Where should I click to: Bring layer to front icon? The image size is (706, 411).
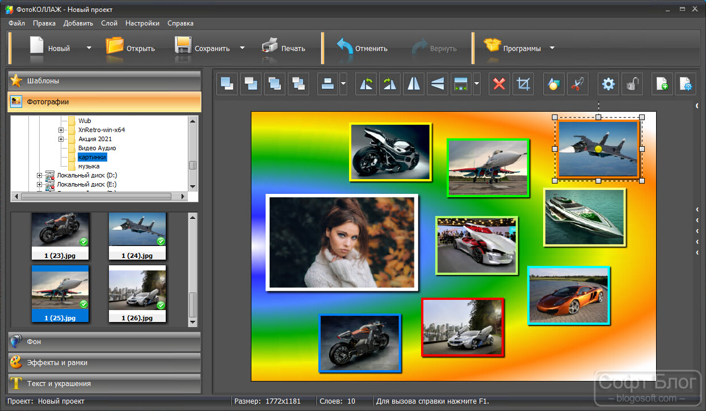click(x=227, y=84)
